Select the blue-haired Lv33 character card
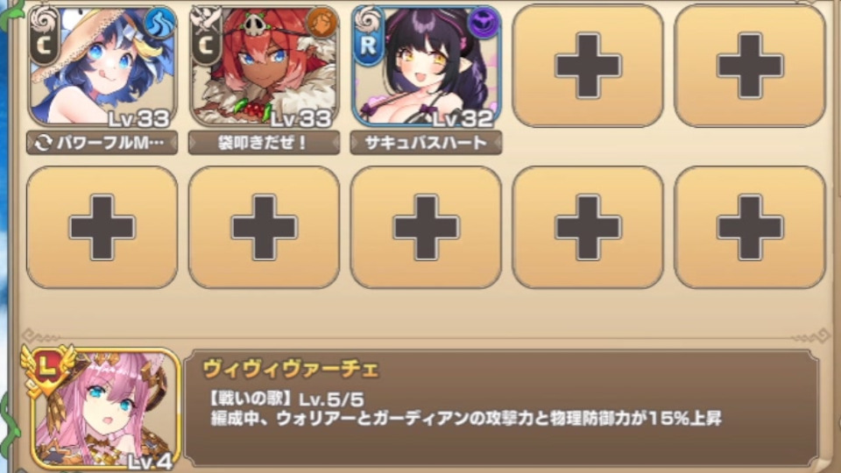Viewport: 841px width, 473px height. pyautogui.click(x=102, y=67)
